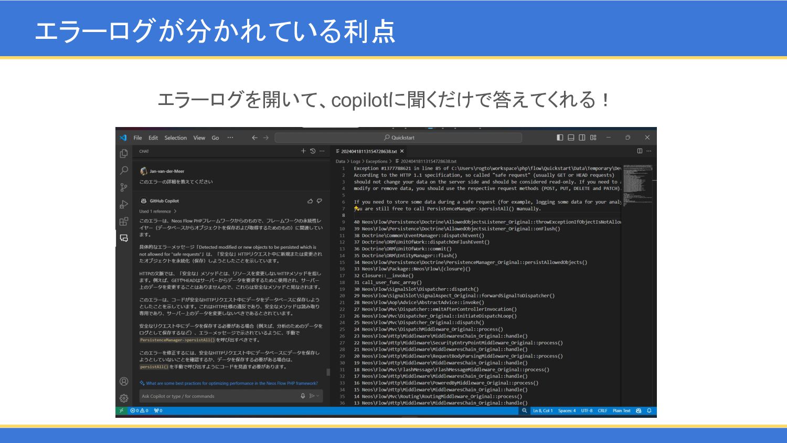
Task: Toggle the primary side bar layout
Action: 560,138
